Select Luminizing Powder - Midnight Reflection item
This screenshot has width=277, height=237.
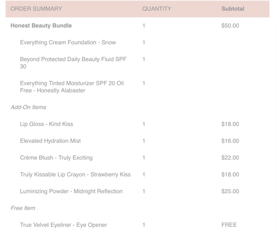pos(71,191)
